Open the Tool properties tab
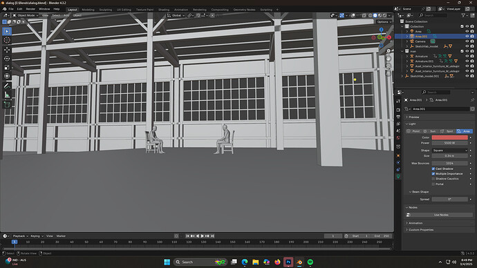Image resolution: width=477 pixels, height=268 pixels. point(398,101)
